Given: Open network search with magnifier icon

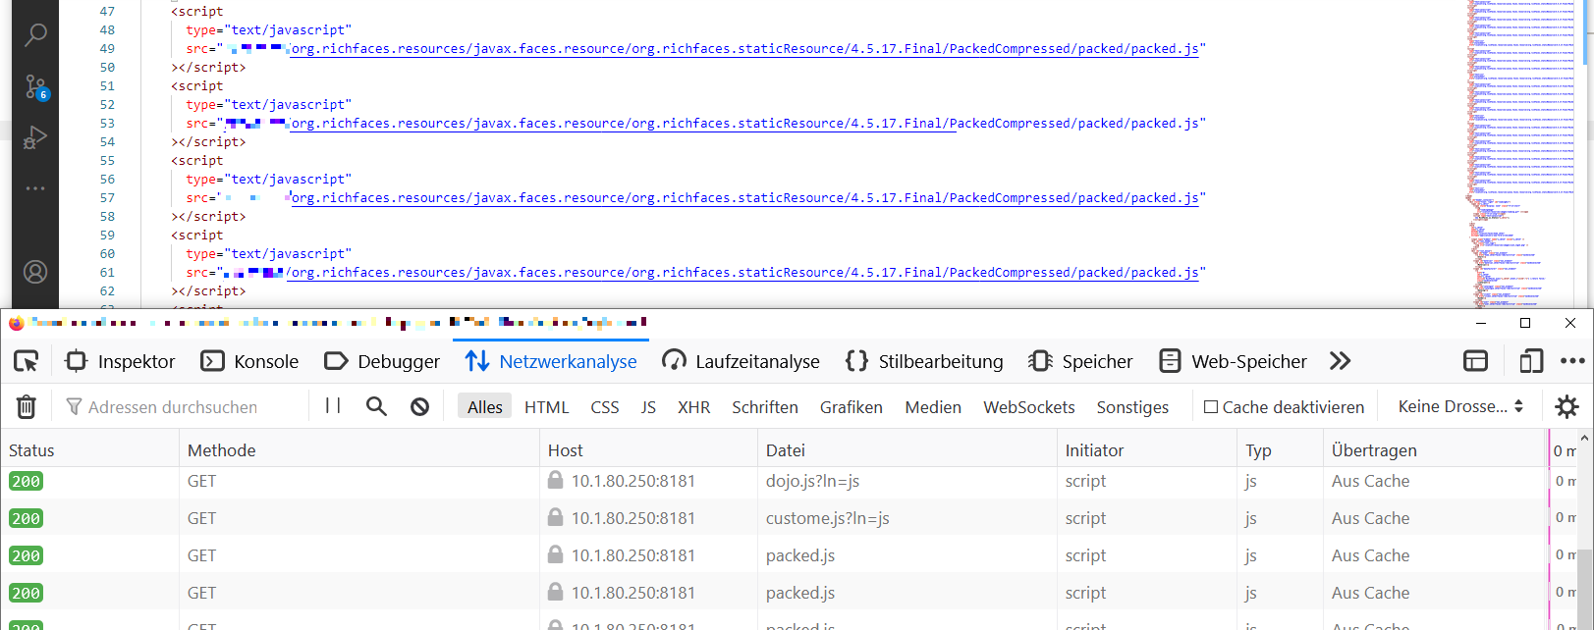Looking at the screenshot, I should (x=376, y=406).
